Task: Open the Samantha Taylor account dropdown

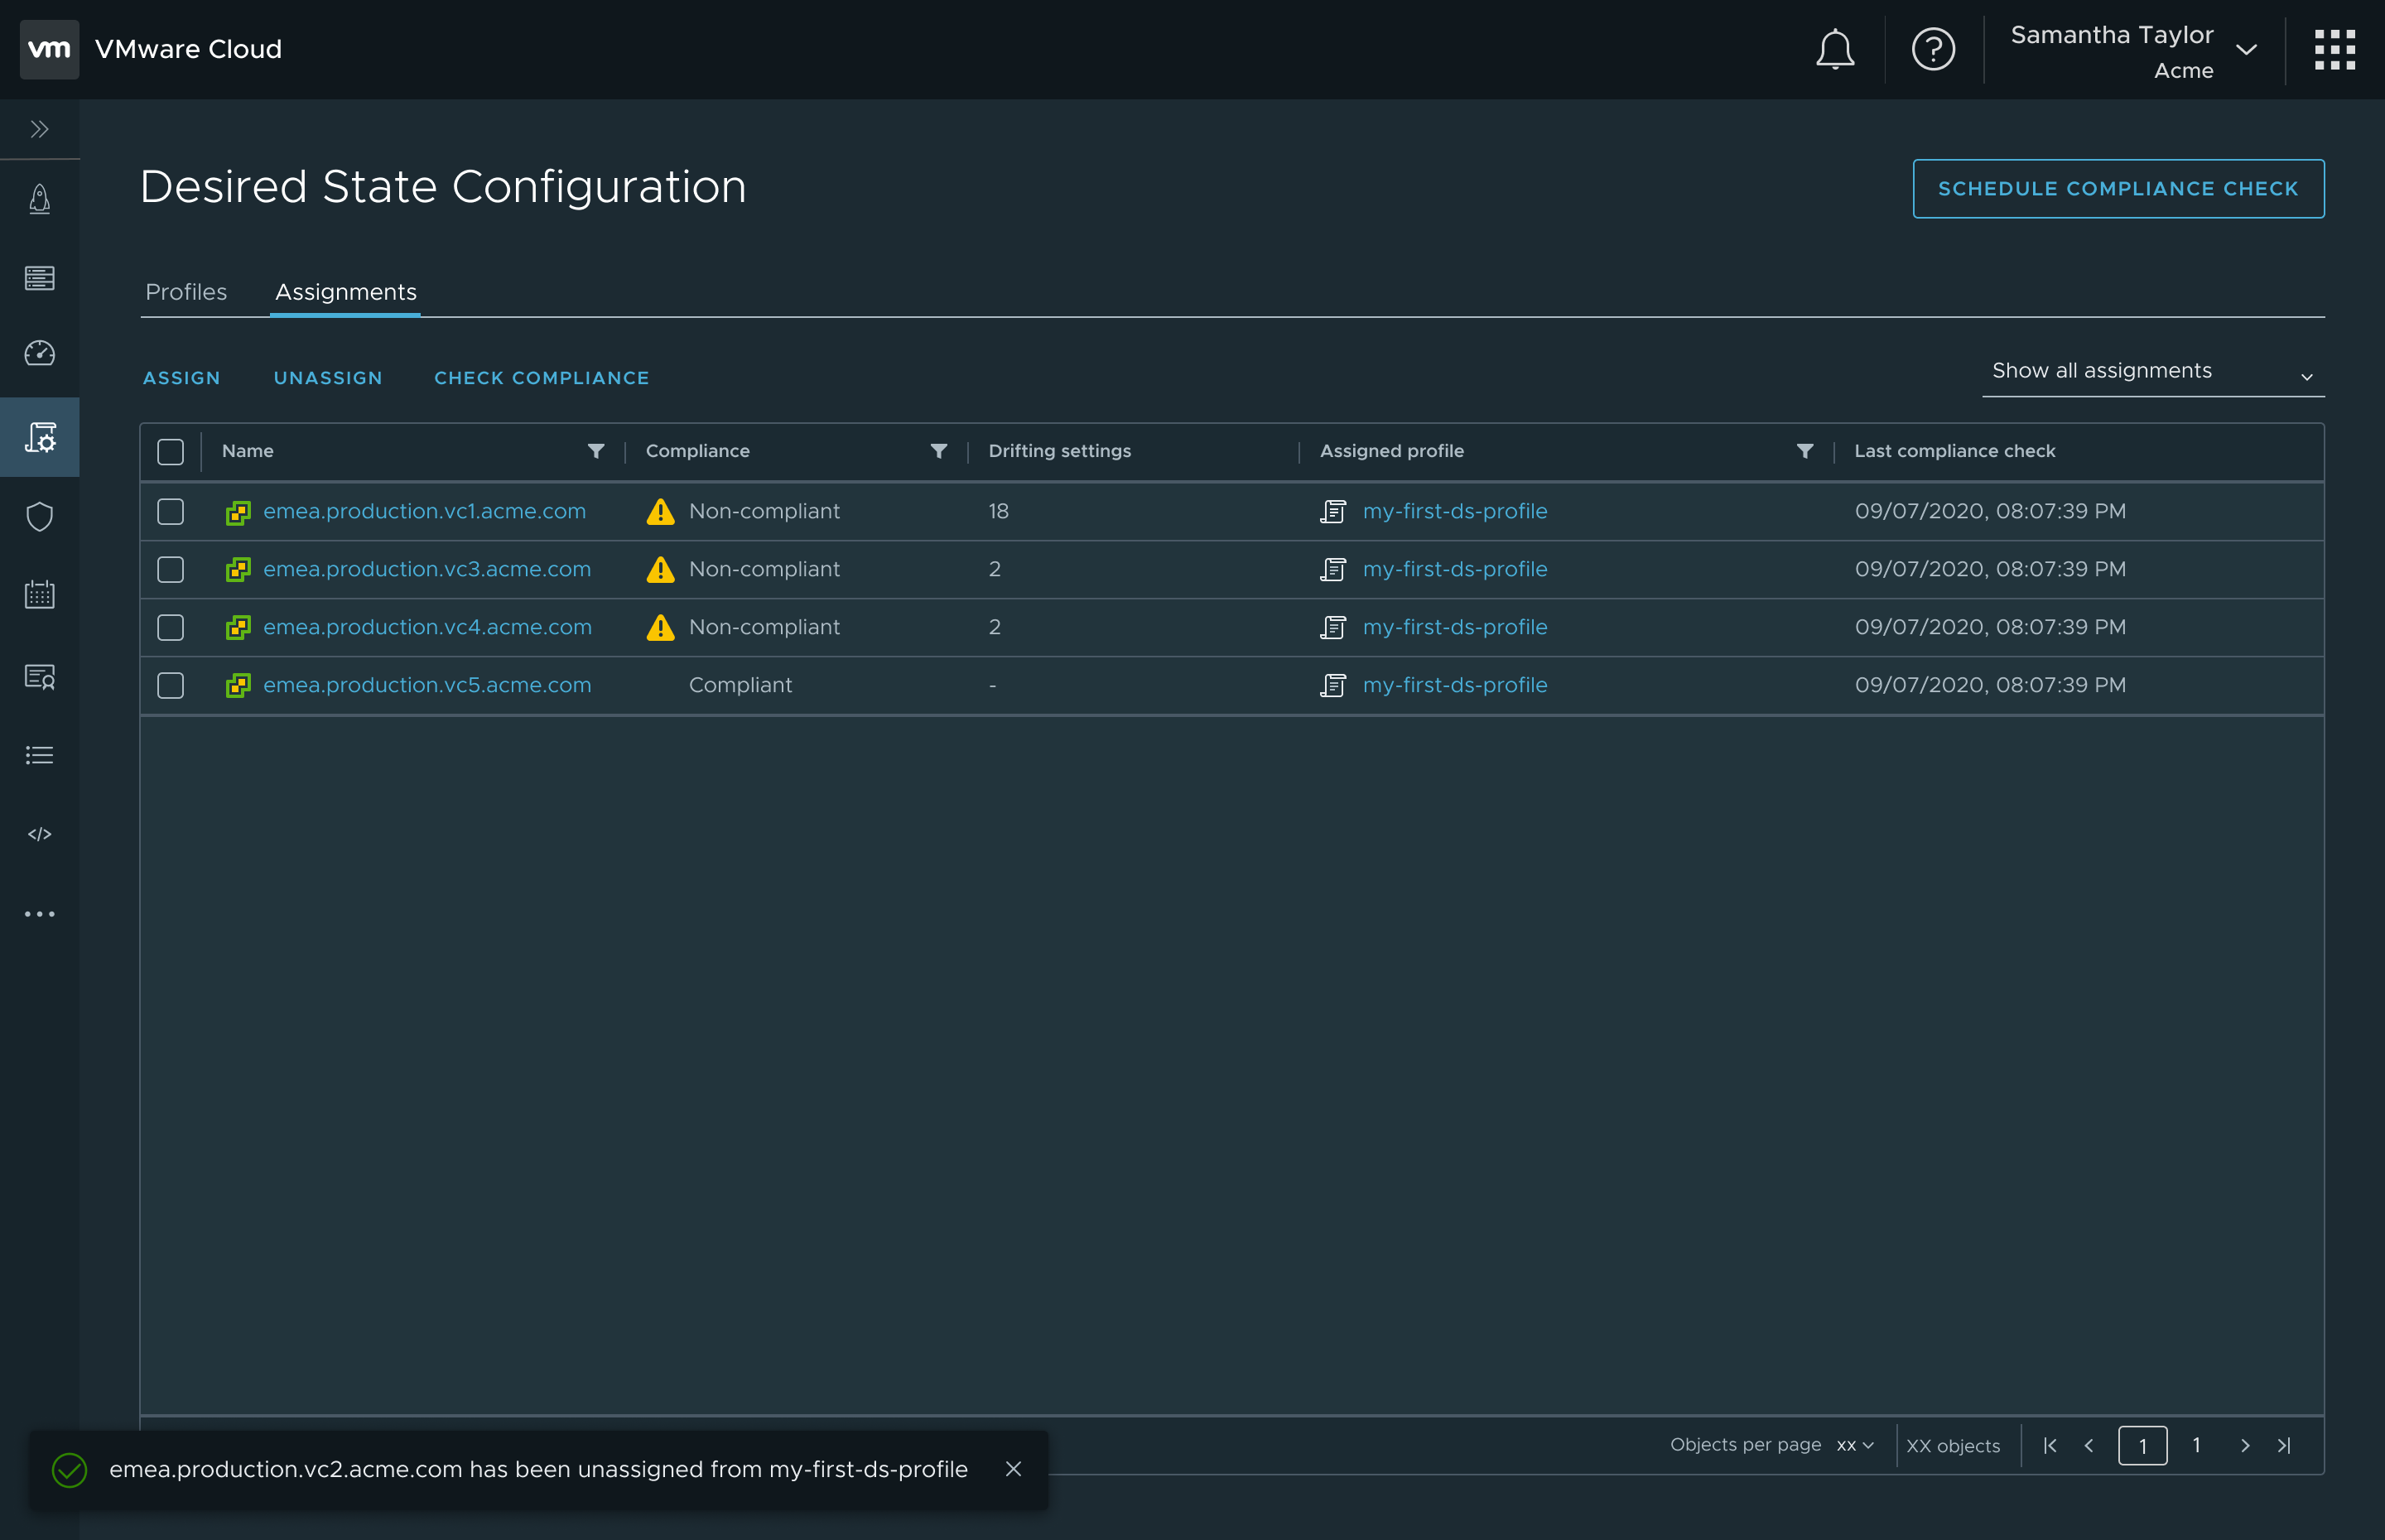Action: 2134,50
